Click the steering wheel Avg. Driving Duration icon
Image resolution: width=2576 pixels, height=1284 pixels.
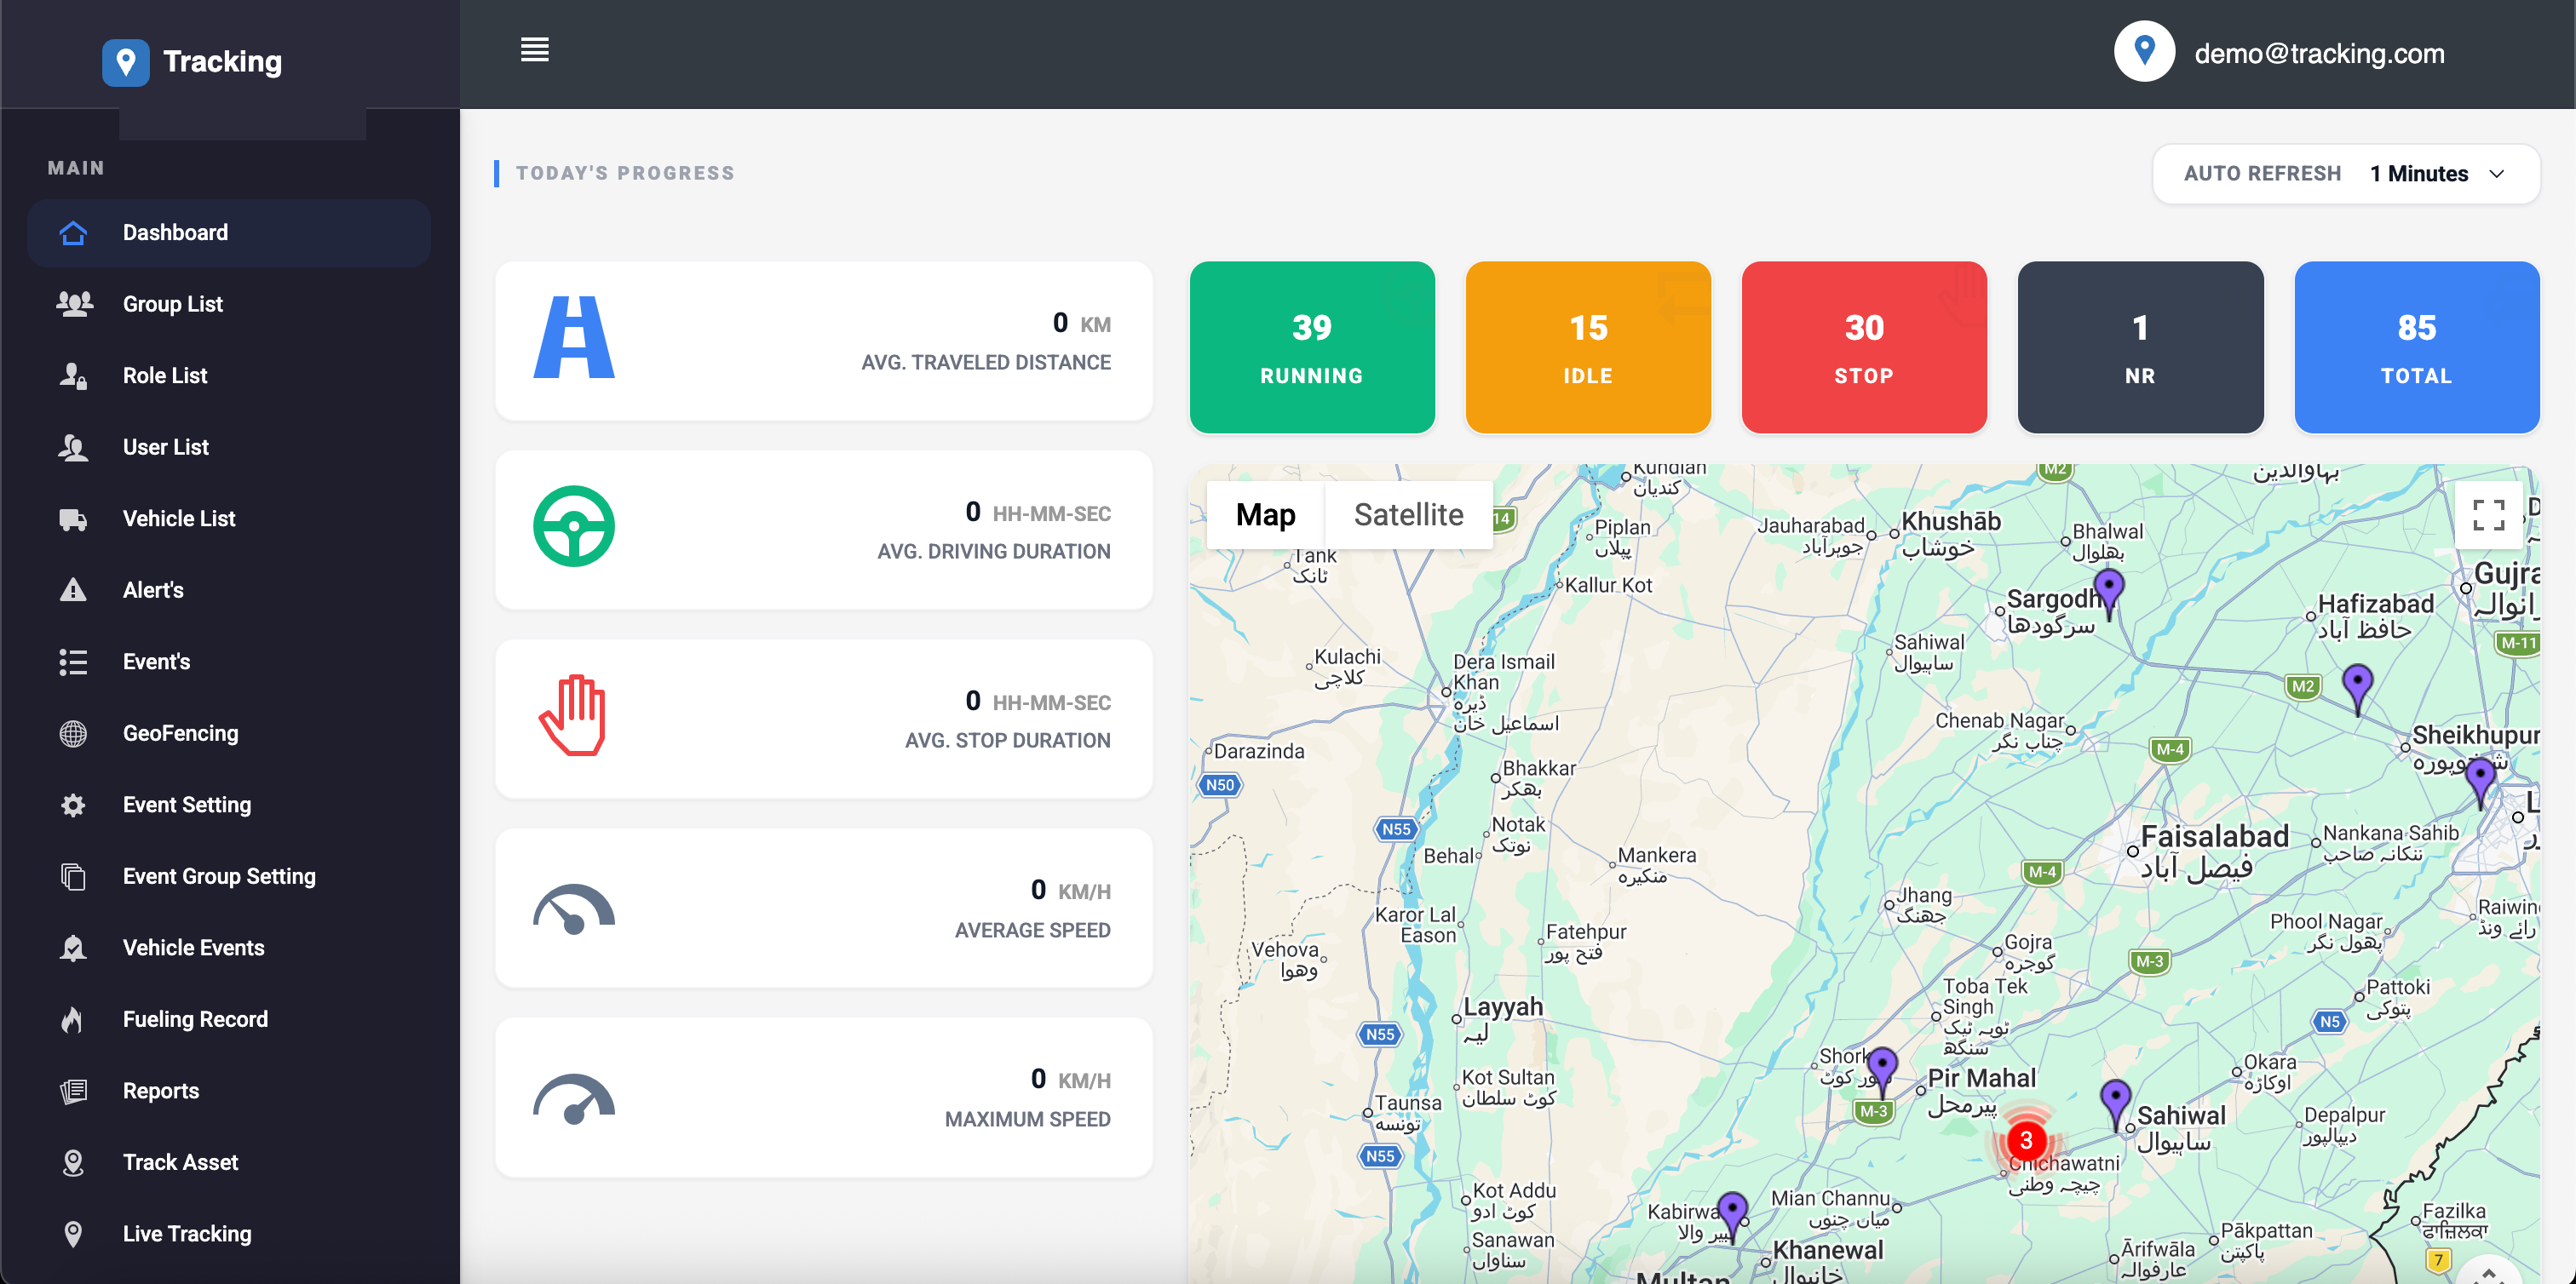574,526
